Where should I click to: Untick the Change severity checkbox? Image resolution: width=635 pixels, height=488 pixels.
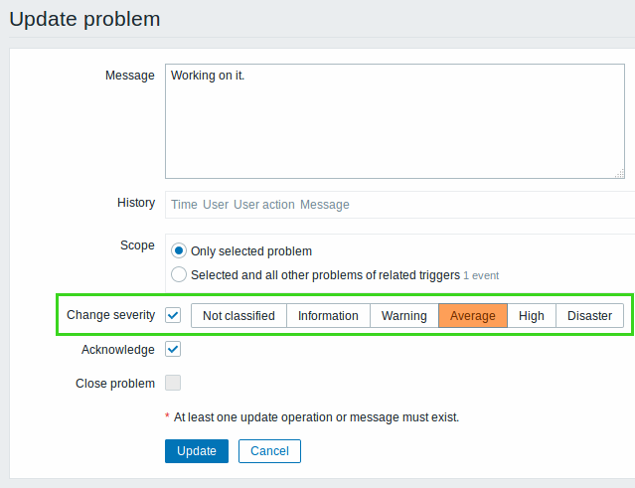[173, 315]
